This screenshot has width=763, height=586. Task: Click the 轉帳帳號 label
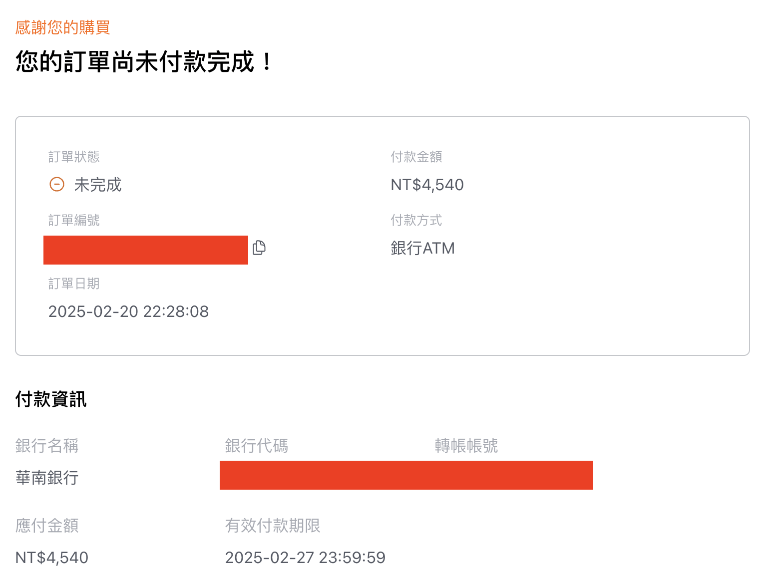pos(466,446)
